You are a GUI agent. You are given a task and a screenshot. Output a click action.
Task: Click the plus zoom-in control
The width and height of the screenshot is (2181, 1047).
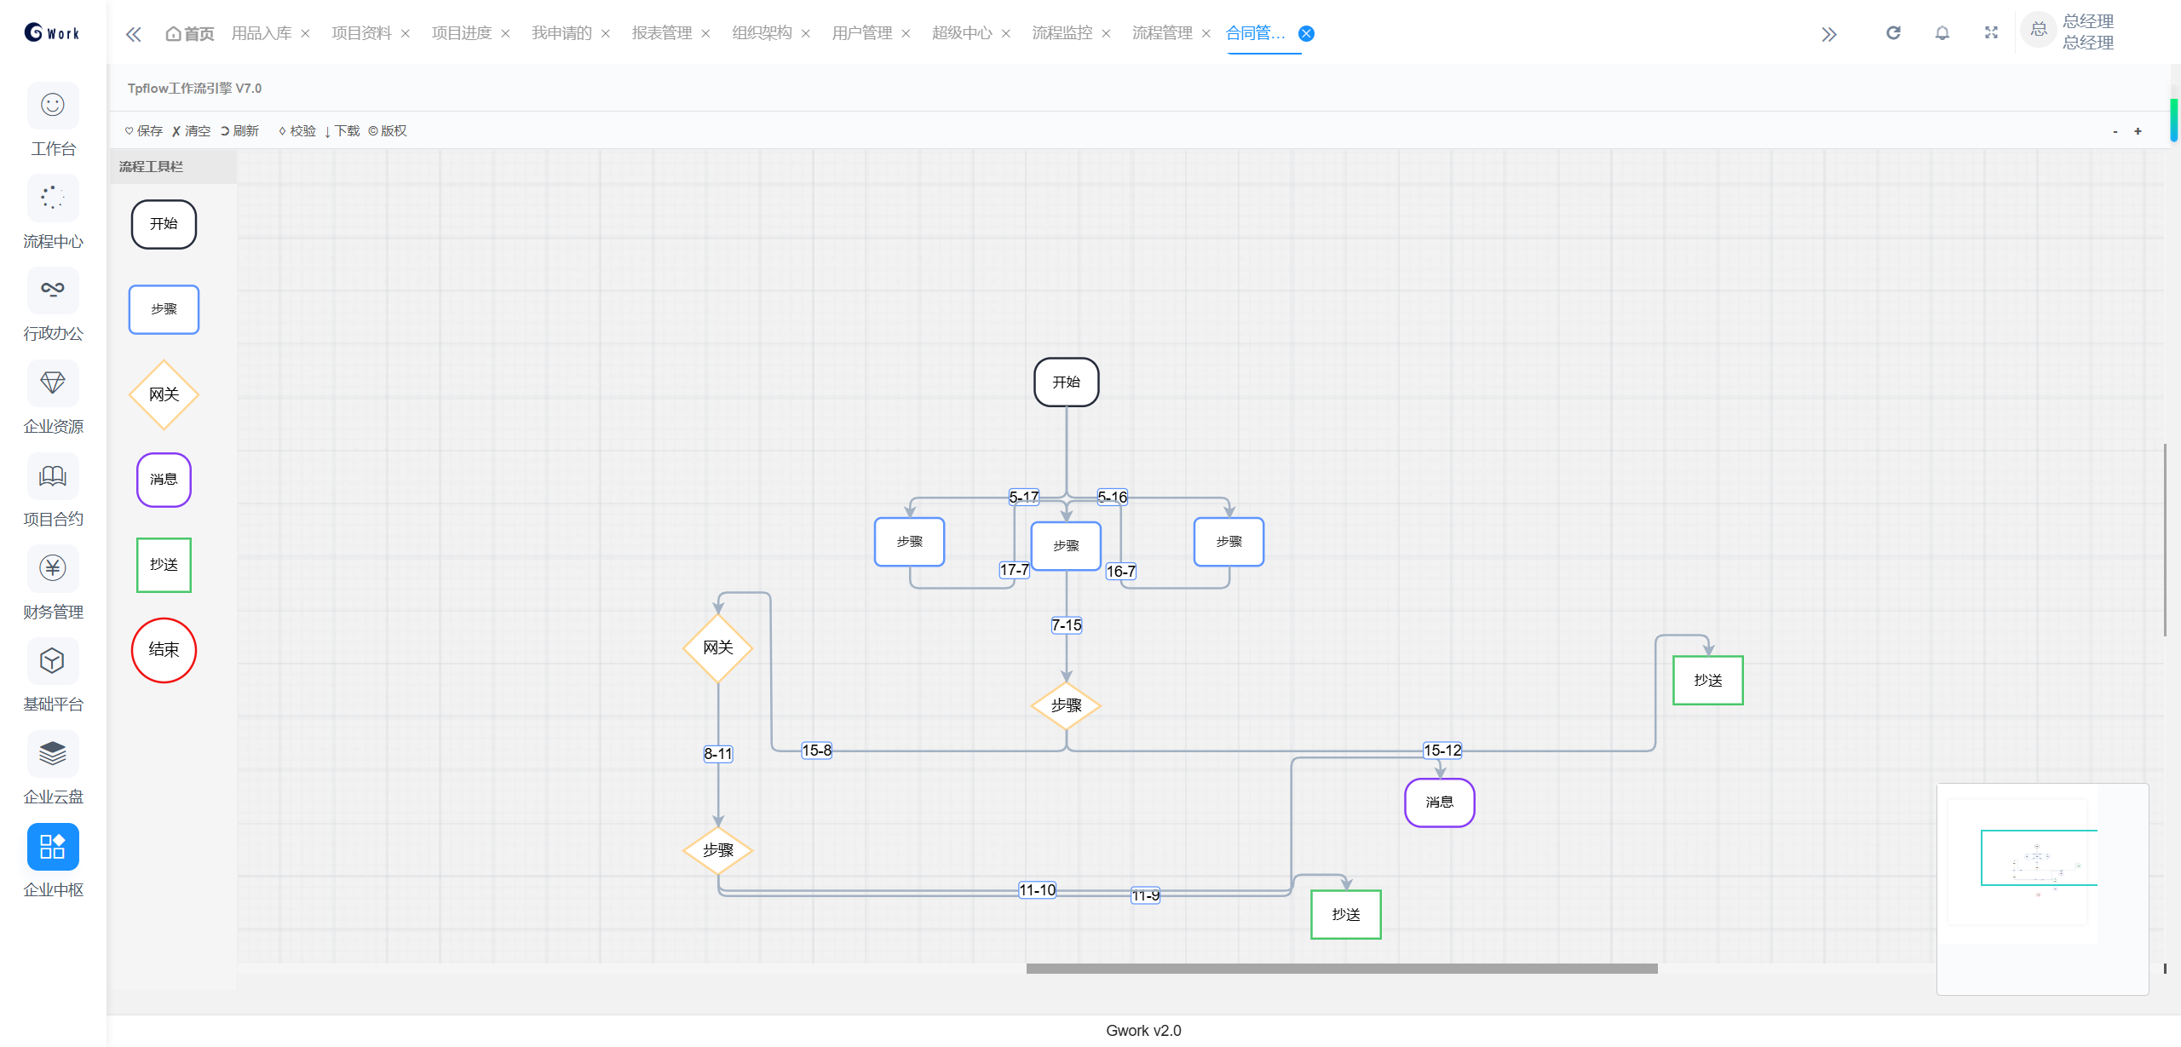[2138, 131]
